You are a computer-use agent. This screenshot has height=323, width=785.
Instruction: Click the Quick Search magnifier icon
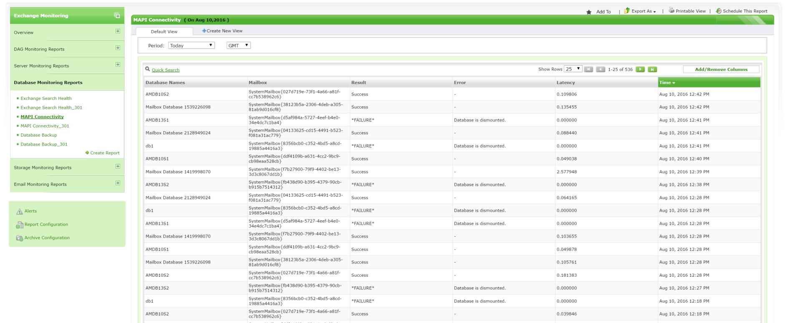pos(147,69)
